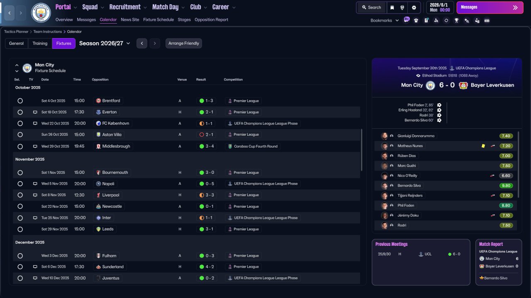This screenshot has width=531, height=298.
Task: Open the globe icon beside Search
Action: [x=402, y=7]
